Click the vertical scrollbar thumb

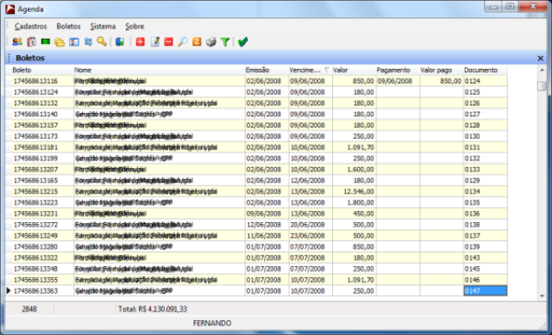point(542,86)
